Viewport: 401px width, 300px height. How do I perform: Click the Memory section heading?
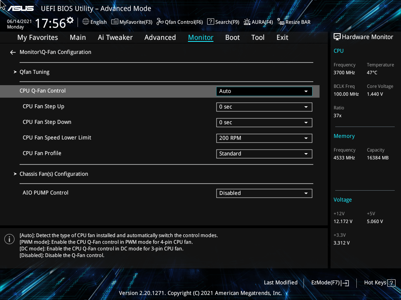(x=344, y=136)
